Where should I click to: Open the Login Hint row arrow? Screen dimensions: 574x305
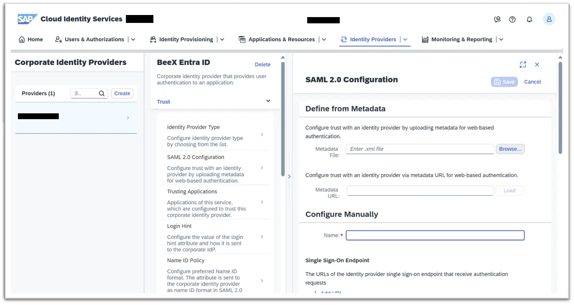pos(262,237)
